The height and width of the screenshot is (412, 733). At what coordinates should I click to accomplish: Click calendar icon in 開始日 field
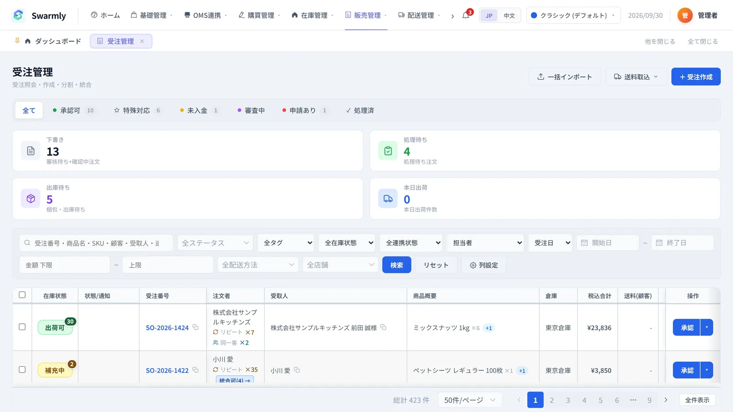point(584,243)
